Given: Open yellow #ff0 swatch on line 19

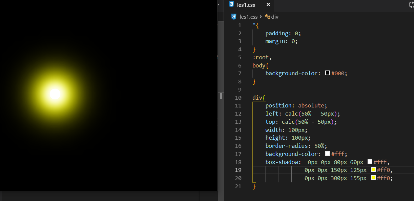Looking at the screenshot, I should pos(373,170).
